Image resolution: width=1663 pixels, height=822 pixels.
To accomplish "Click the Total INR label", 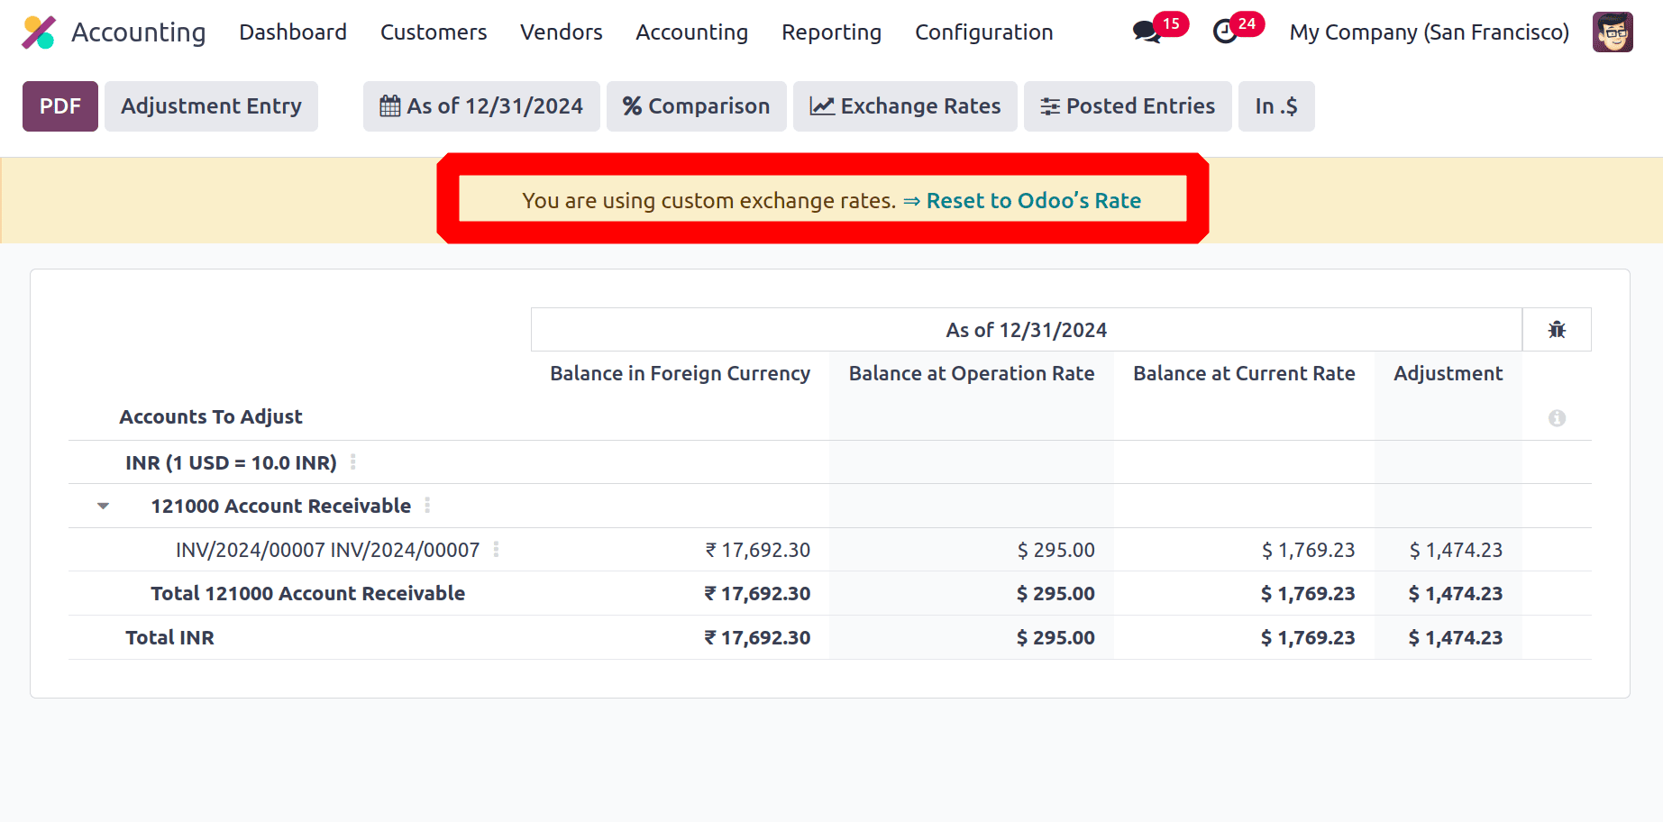I will [x=170, y=637].
